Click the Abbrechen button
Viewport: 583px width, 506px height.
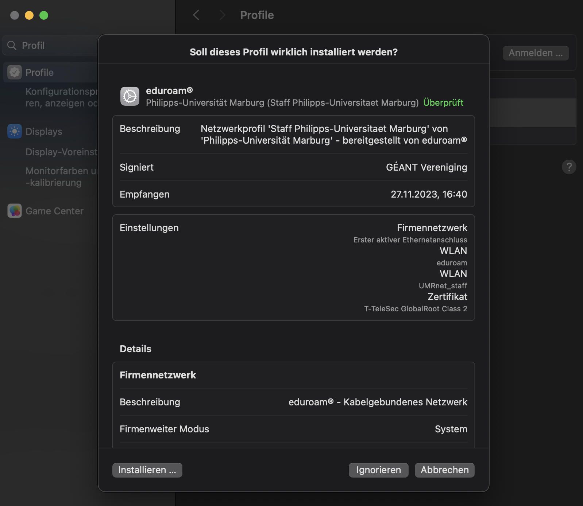point(444,470)
